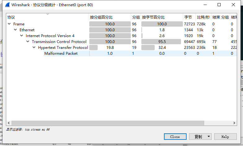Image resolution: width=243 pixels, height=146 pixels.
Task: Click the Close button
Action: [175, 137]
